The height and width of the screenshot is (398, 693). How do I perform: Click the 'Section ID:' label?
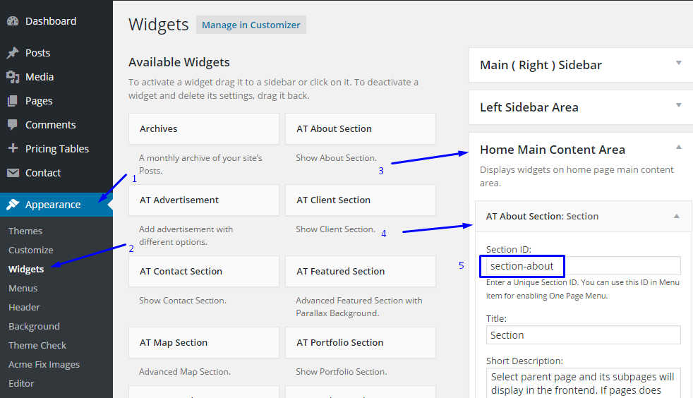508,249
